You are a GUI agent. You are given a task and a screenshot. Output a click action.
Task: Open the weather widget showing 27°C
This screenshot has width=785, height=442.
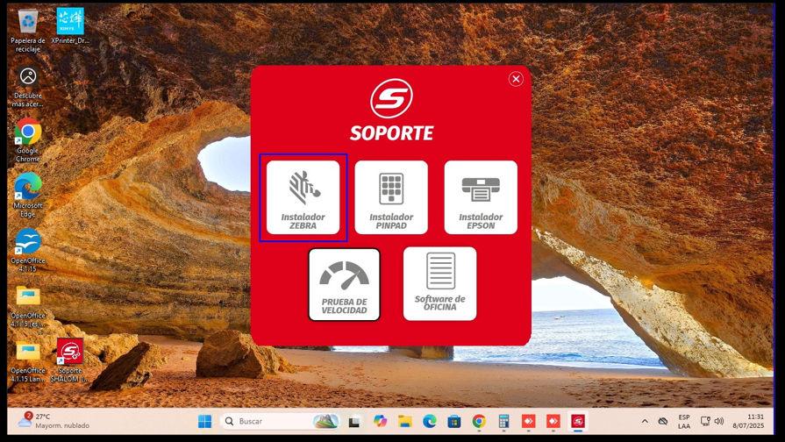click(x=53, y=422)
